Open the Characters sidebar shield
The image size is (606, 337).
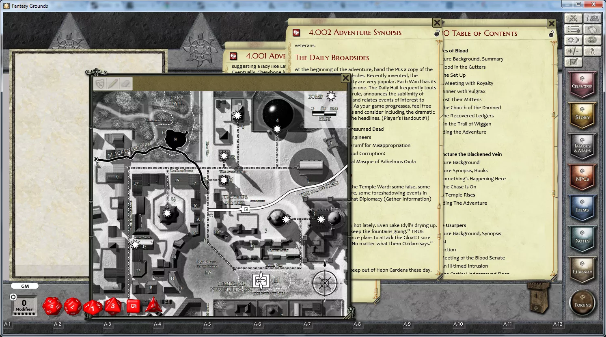click(582, 85)
